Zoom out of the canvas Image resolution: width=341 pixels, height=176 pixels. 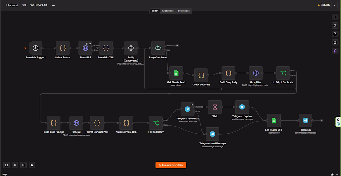[24, 165]
